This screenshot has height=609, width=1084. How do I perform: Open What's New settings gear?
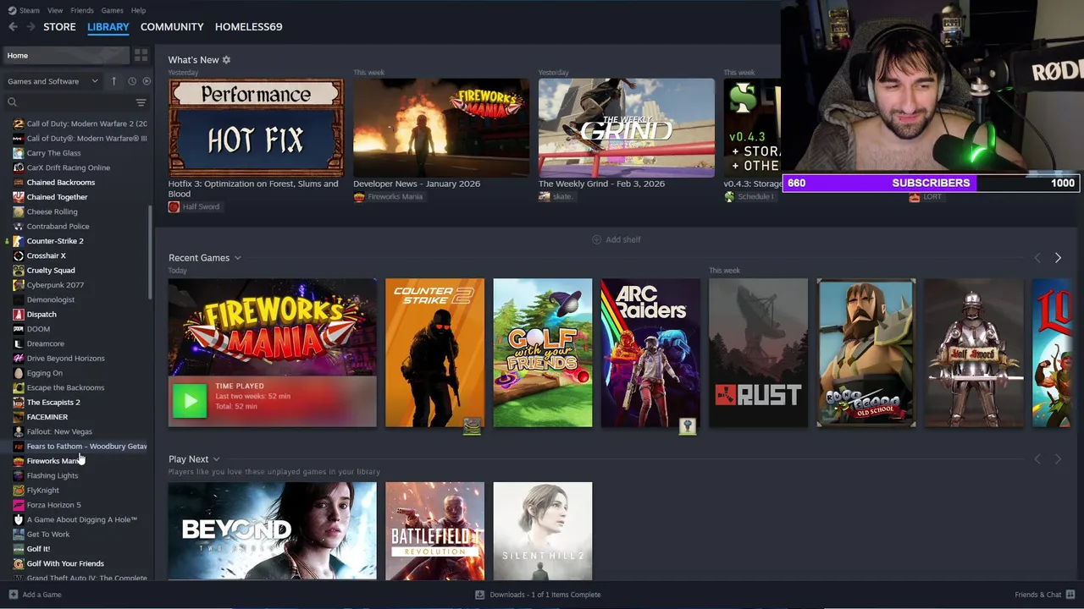click(226, 60)
